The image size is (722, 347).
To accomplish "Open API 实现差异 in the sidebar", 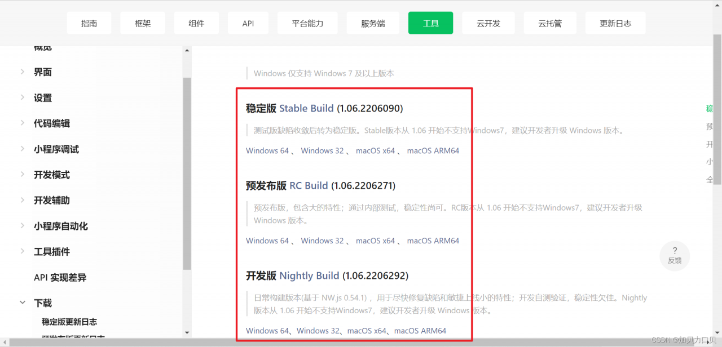I will [60, 278].
